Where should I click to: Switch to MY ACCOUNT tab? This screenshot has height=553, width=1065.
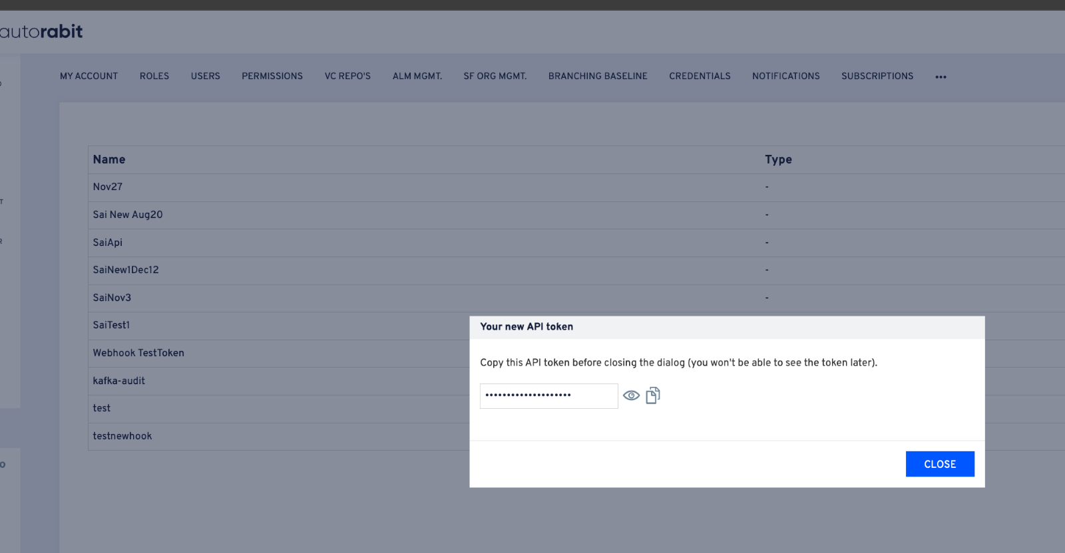[x=89, y=76]
